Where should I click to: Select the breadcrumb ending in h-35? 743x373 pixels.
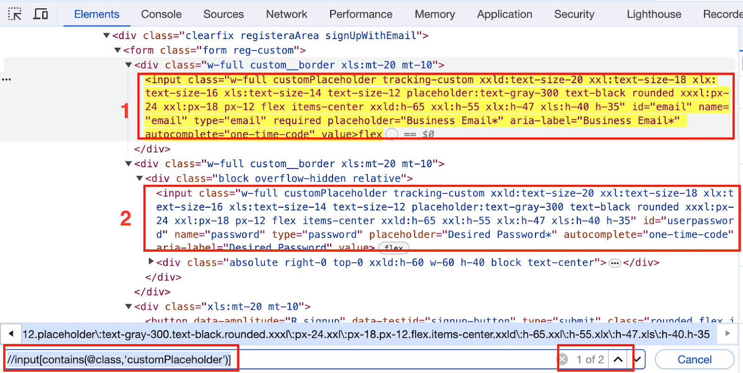[366, 334]
